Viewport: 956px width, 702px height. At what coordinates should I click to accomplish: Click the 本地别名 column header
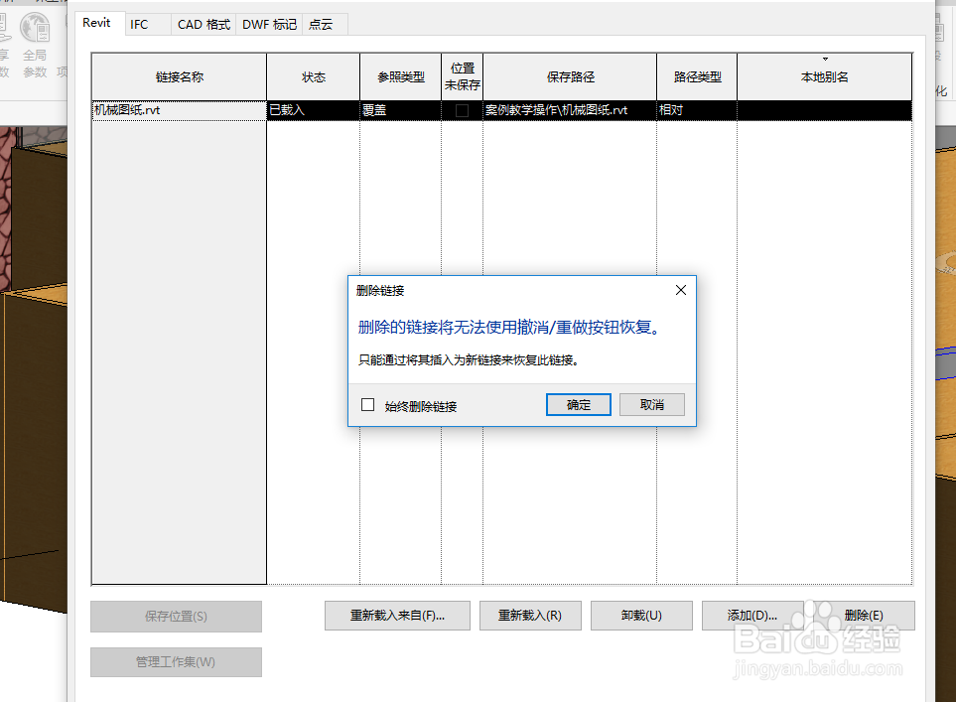point(824,76)
